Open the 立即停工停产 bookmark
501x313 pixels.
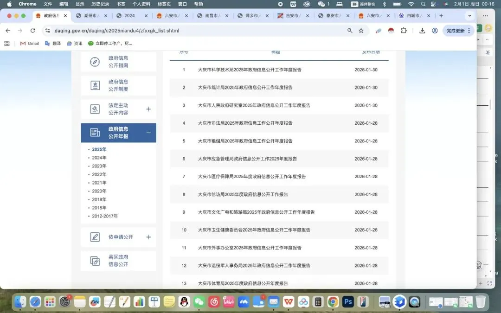(110, 44)
